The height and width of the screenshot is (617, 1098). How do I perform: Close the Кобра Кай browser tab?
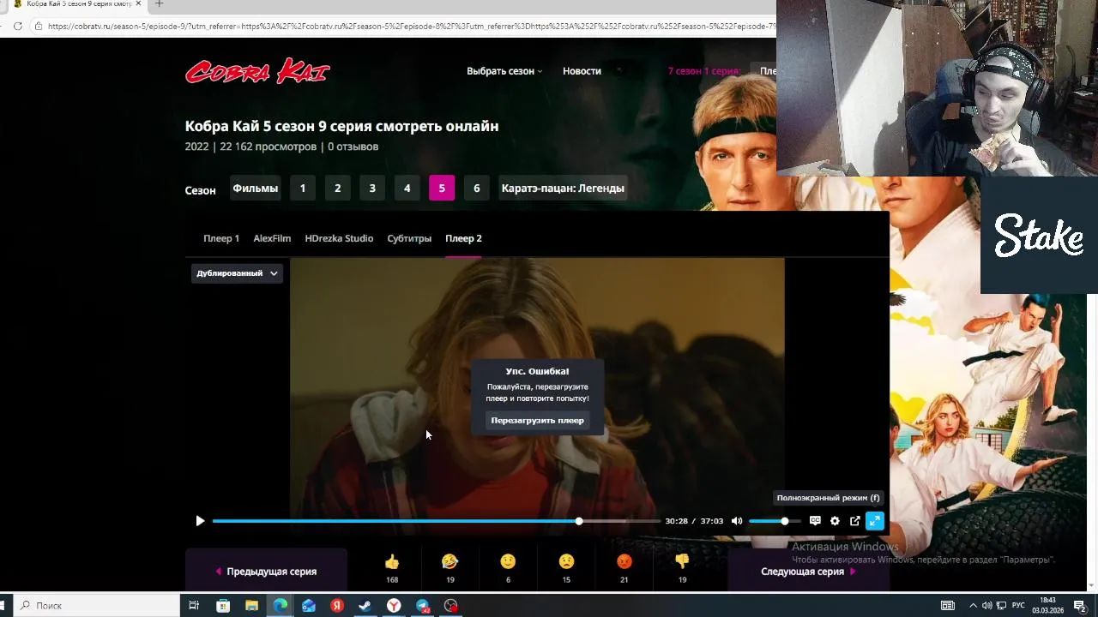click(138, 4)
